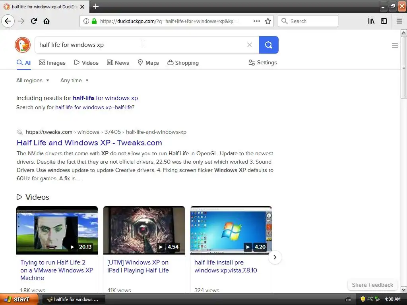Show site information icon in address bar
Screen dimensions: 407x305
[x=86, y=21]
